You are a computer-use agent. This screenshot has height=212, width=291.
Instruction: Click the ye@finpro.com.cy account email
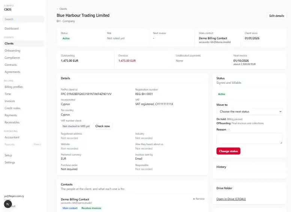(14, 196)
